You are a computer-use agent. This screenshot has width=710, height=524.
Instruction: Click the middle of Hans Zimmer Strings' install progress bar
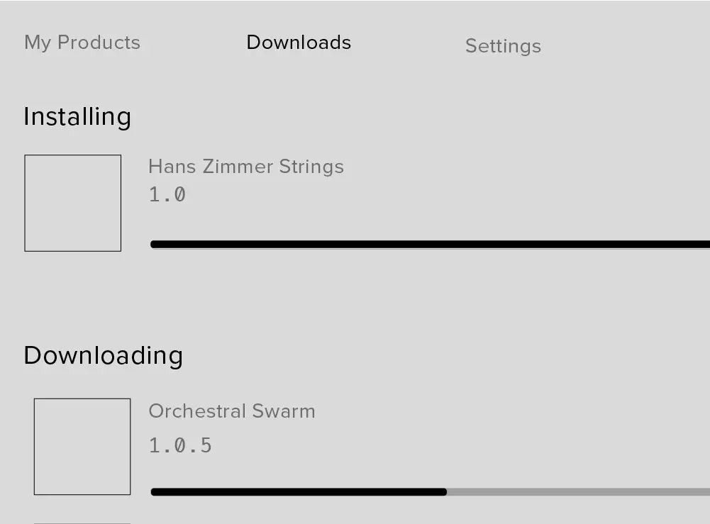coord(431,245)
